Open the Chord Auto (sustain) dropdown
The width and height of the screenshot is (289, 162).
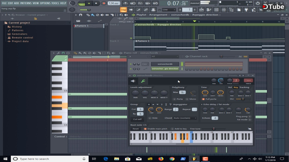185,118
